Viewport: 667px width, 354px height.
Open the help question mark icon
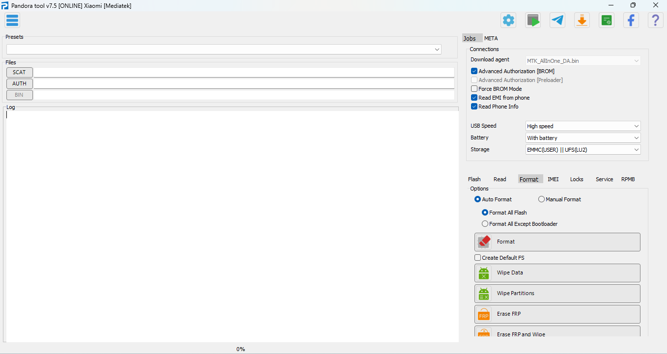[656, 20]
